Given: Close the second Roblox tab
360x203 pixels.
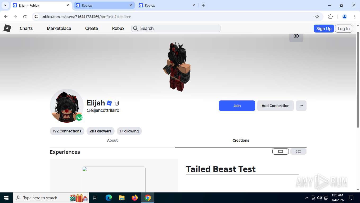Looking at the screenshot, I should tap(131, 5).
